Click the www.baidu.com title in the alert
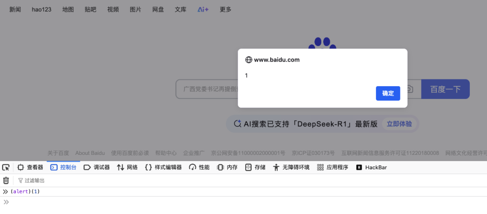487x214 pixels. 277,60
